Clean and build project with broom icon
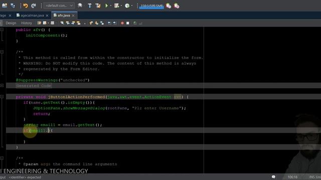The height and width of the screenshot is (180, 321). coord(98,5)
